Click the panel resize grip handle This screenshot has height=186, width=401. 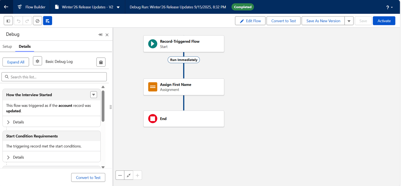(111, 107)
